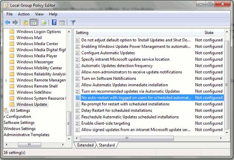234x160 pixels.
Task: Click the Back arrow toolbar icon
Action: pos(8,22)
